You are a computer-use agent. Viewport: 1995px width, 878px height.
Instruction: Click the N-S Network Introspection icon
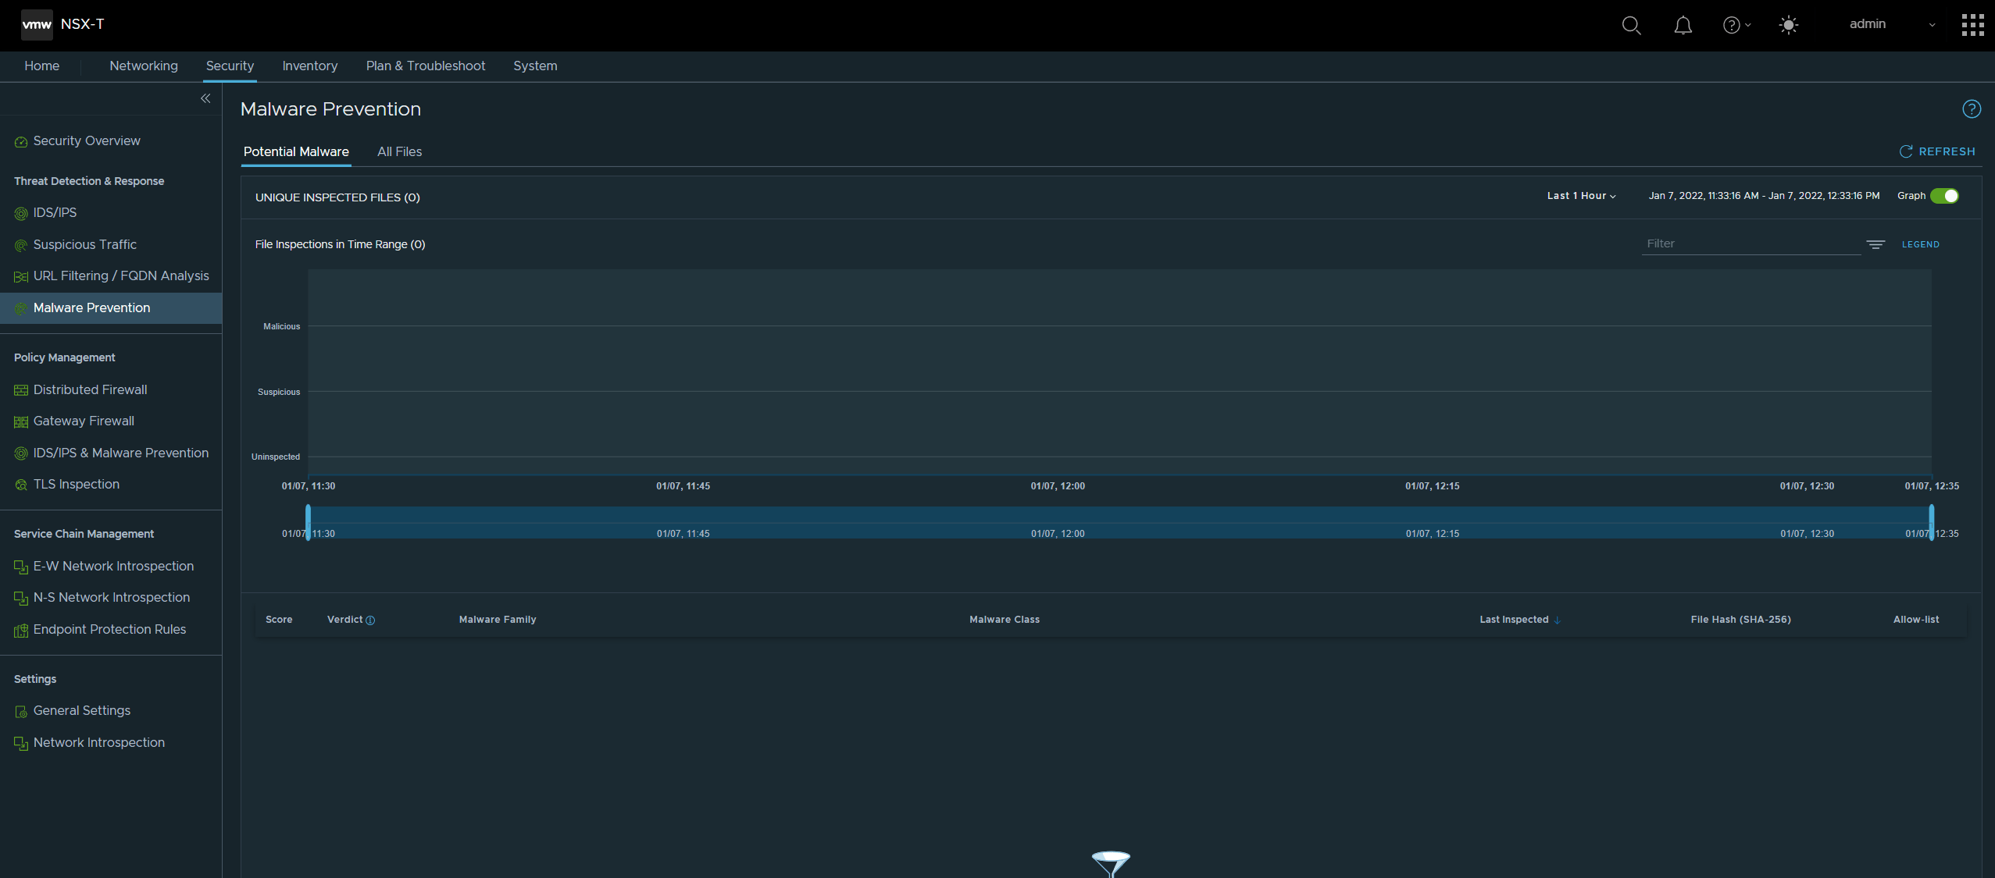[x=21, y=598]
